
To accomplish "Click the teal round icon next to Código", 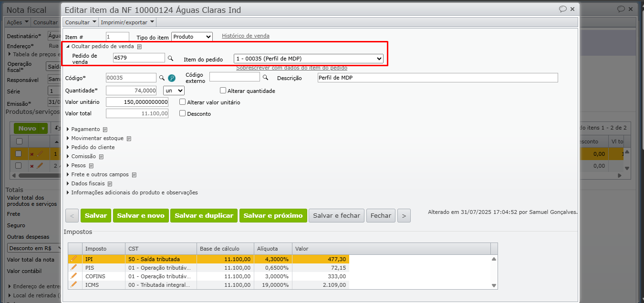I will click(x=172, y=78).
